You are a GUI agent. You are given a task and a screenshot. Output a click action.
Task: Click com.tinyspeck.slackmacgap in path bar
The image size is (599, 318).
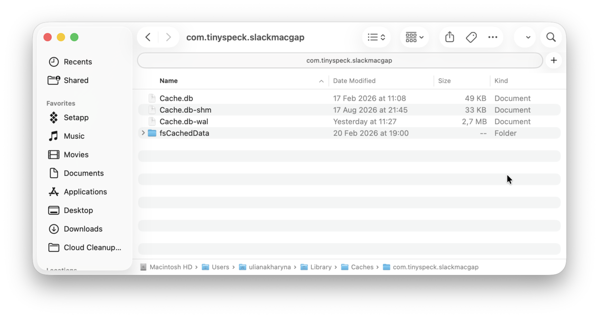pos(431,267)
